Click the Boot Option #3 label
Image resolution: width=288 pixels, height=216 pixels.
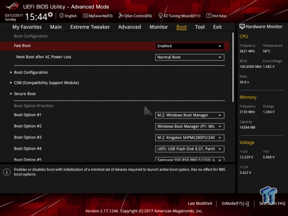click(28, 137)
